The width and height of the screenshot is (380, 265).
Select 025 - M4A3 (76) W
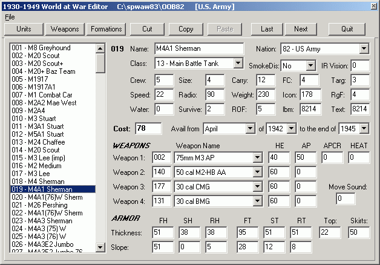point(53,237)
